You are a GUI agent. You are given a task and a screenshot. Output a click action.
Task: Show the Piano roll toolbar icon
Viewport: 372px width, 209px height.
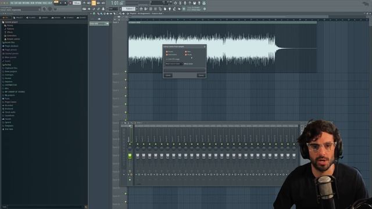(x=146, y=9)
